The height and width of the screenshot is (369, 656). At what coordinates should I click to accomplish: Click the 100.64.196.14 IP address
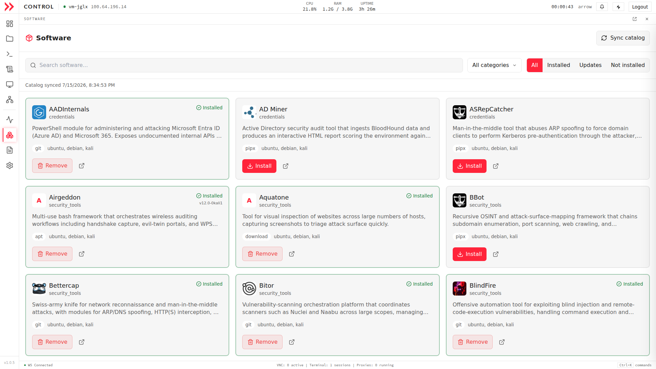[x=109, y=7]
